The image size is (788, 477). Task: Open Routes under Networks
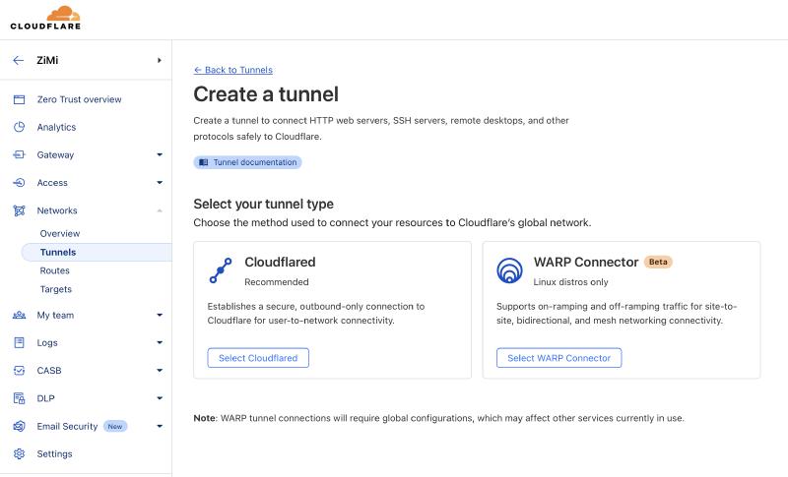[55, 270]
